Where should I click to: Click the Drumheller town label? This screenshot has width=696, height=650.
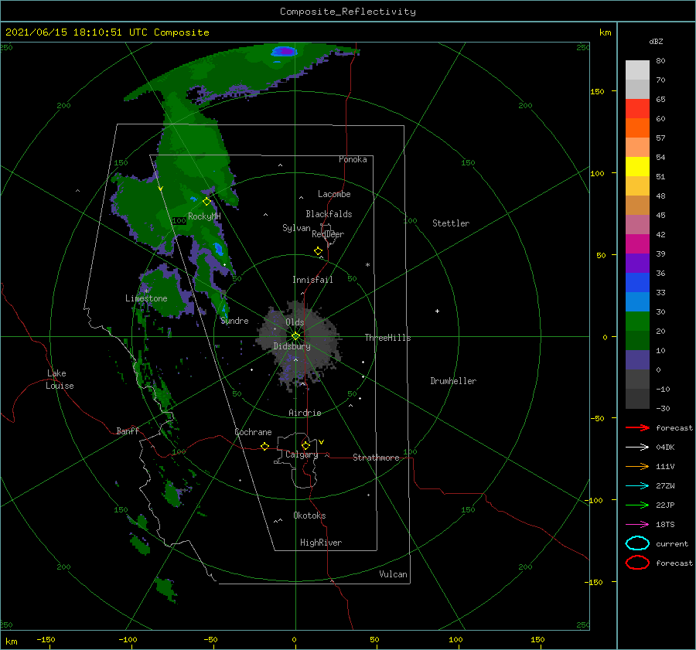point(453,381)
